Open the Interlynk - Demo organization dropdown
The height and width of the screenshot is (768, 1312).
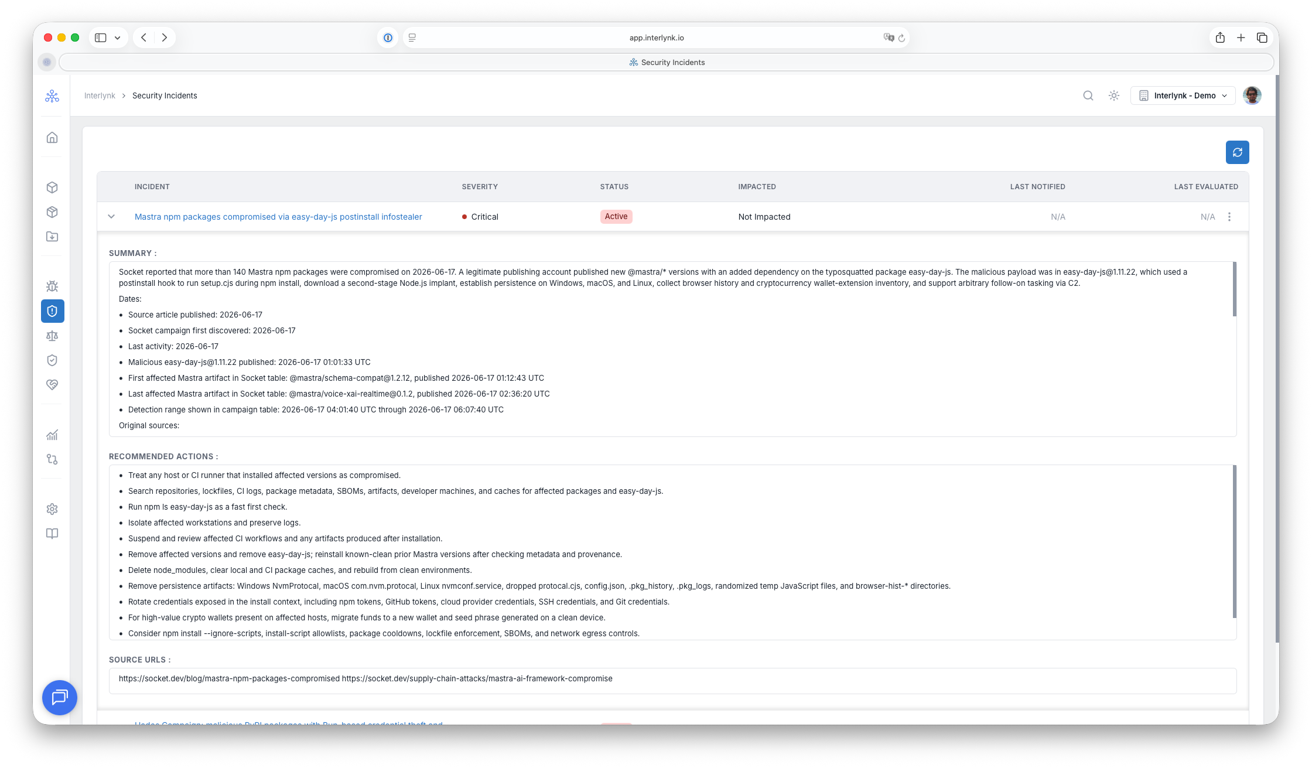click(1183, 95)
